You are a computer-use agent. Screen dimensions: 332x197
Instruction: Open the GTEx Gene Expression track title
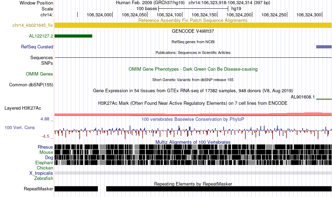coord(193,91)
